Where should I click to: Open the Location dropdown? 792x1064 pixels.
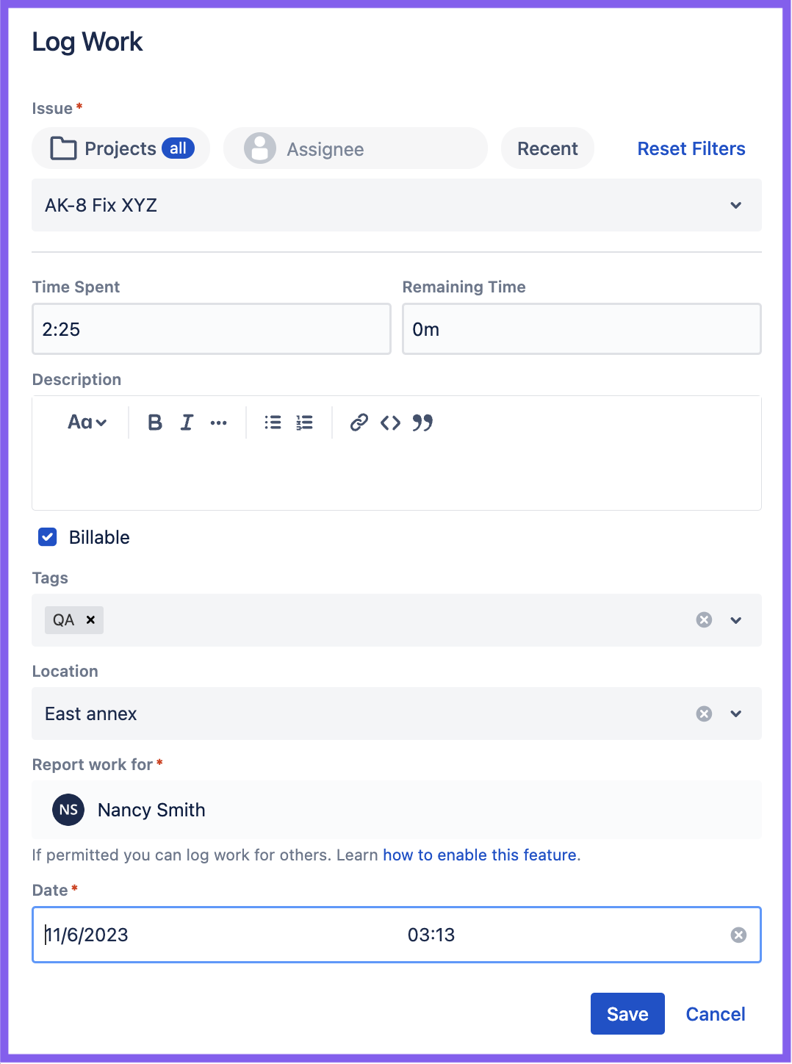735,713
